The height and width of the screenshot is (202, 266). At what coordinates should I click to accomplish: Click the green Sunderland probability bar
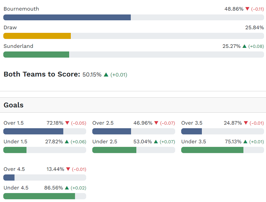click(x=36, y=54)
